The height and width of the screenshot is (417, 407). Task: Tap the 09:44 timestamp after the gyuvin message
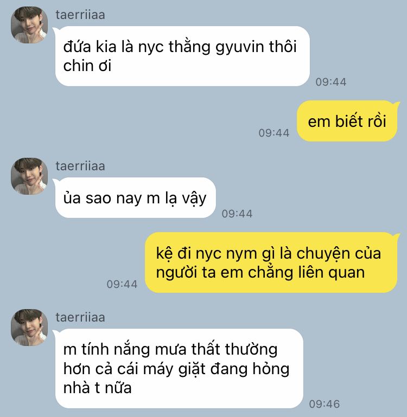coord(331,82)
